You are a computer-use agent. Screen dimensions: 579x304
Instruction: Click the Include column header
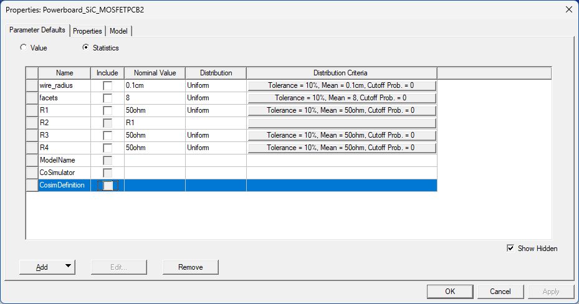click(x=107, y=73)
